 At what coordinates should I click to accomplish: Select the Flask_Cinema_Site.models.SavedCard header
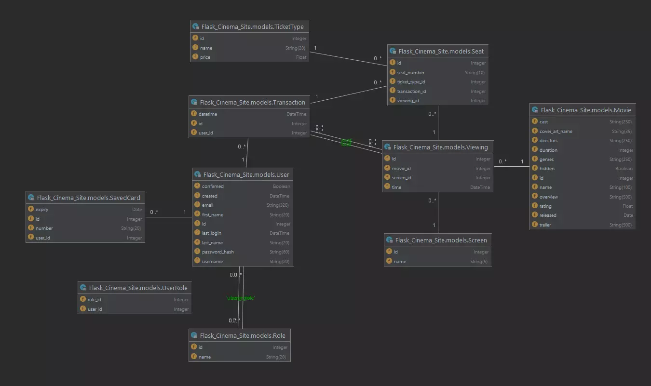[x=85, y=198]
